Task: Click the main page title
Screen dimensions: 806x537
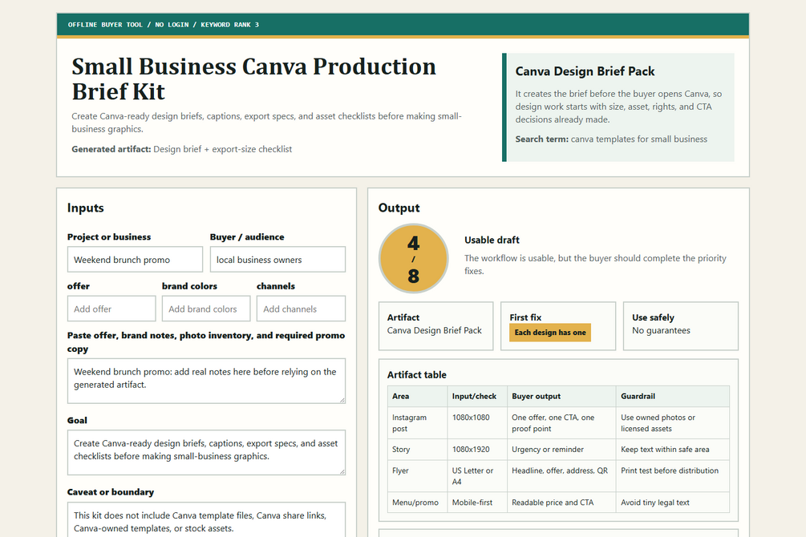Action: (254, 79)
